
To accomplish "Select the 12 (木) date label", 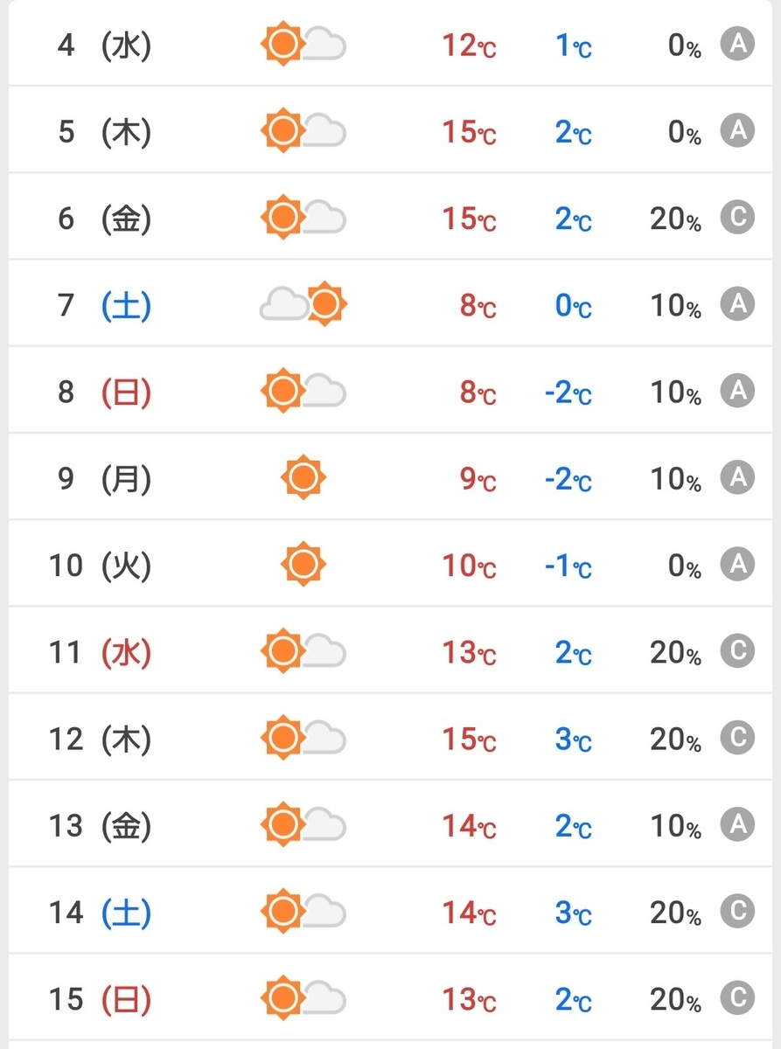I will pyautogui.click(x=100, y=740).
